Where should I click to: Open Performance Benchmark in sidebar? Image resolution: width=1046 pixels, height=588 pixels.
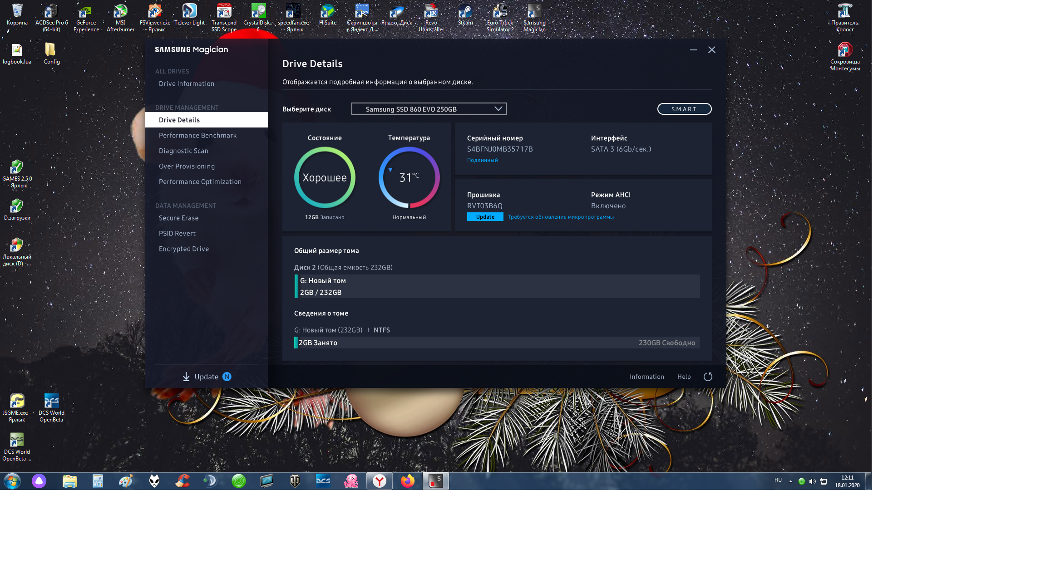click(x=197, y=135)
